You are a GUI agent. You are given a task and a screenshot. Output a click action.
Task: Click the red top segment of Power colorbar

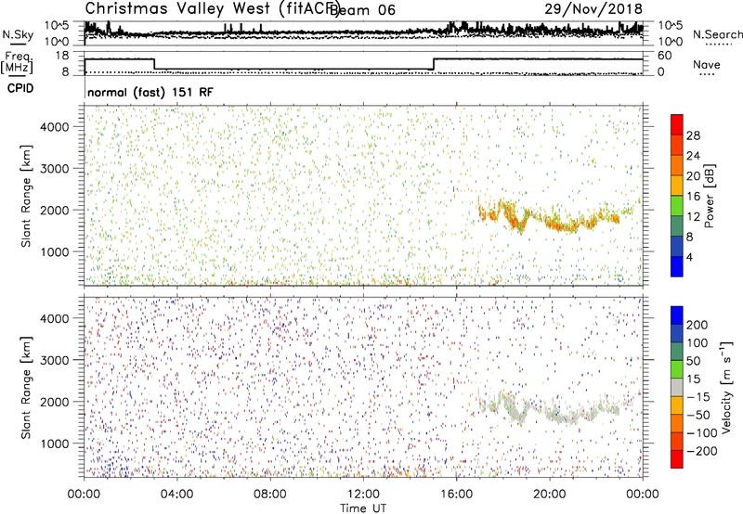click(x=677, y=125)
